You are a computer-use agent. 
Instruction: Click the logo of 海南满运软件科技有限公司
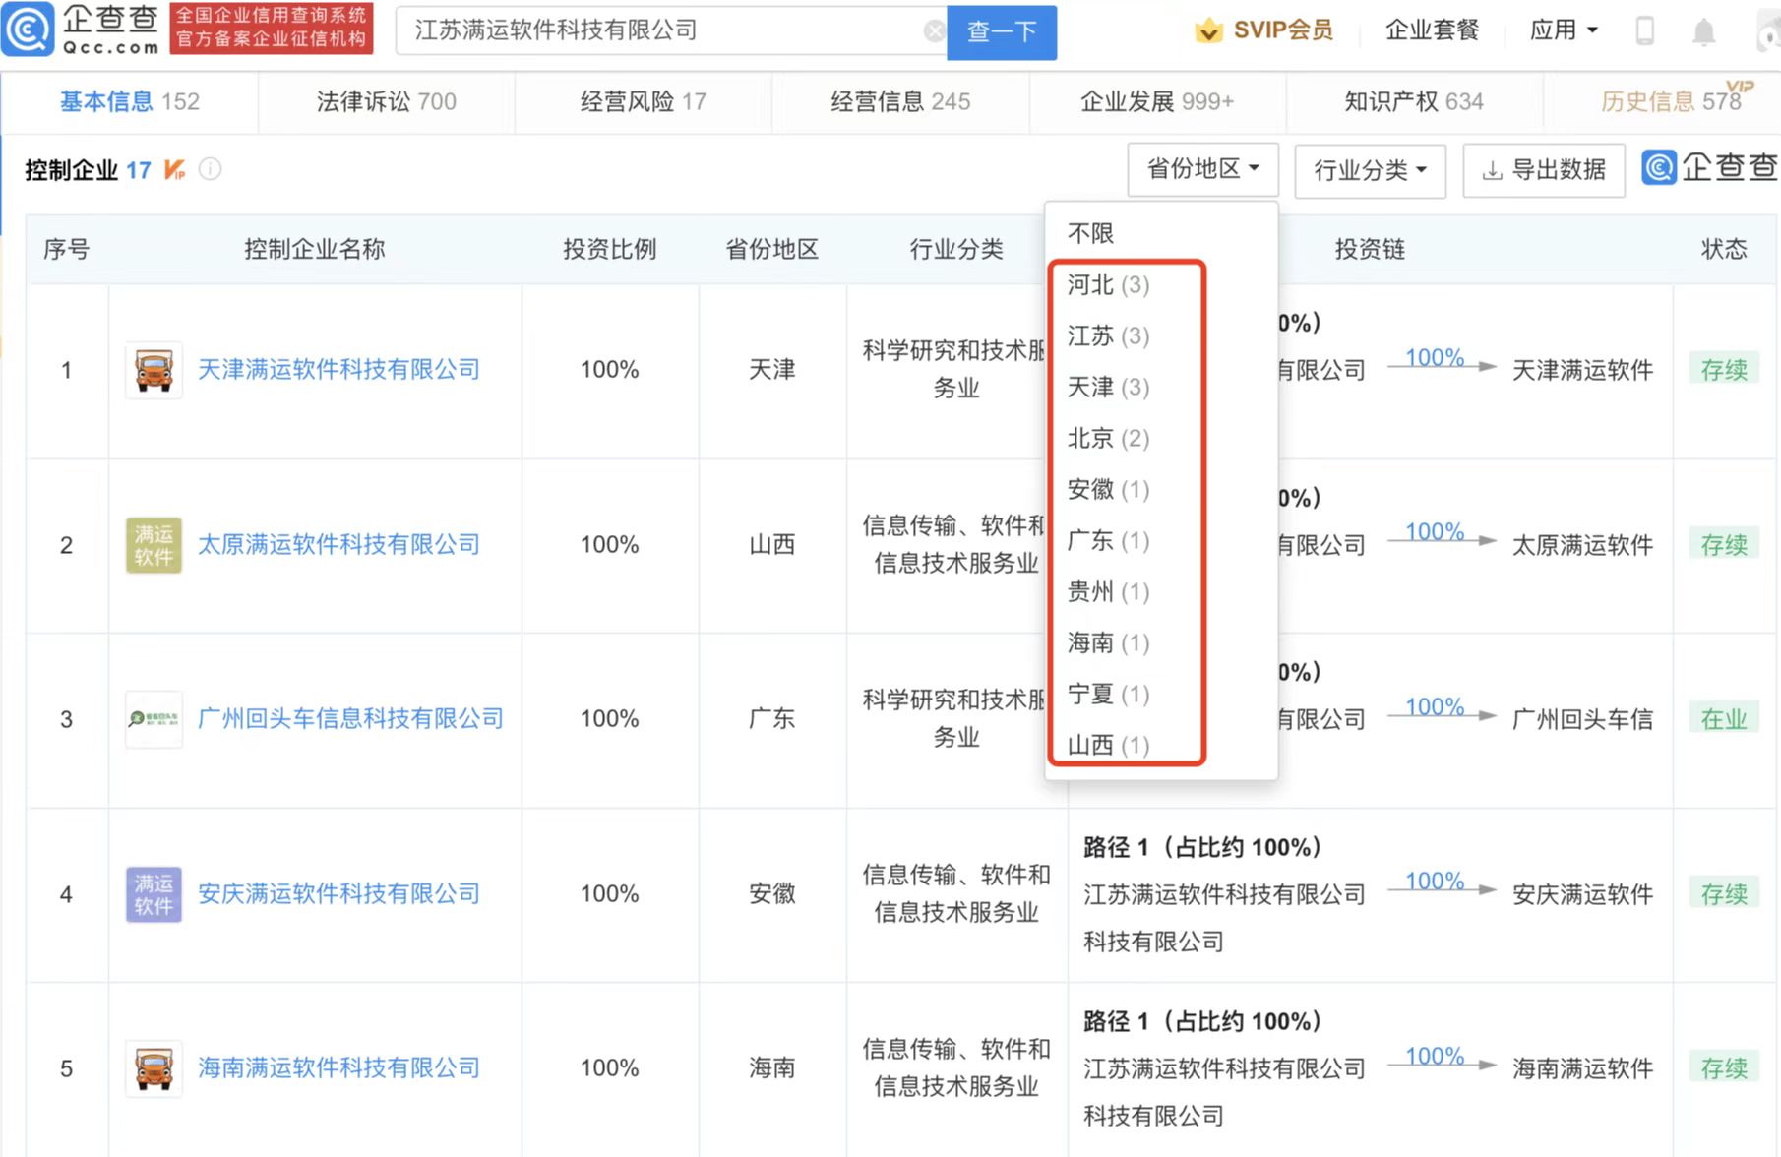pos(154,1068)
